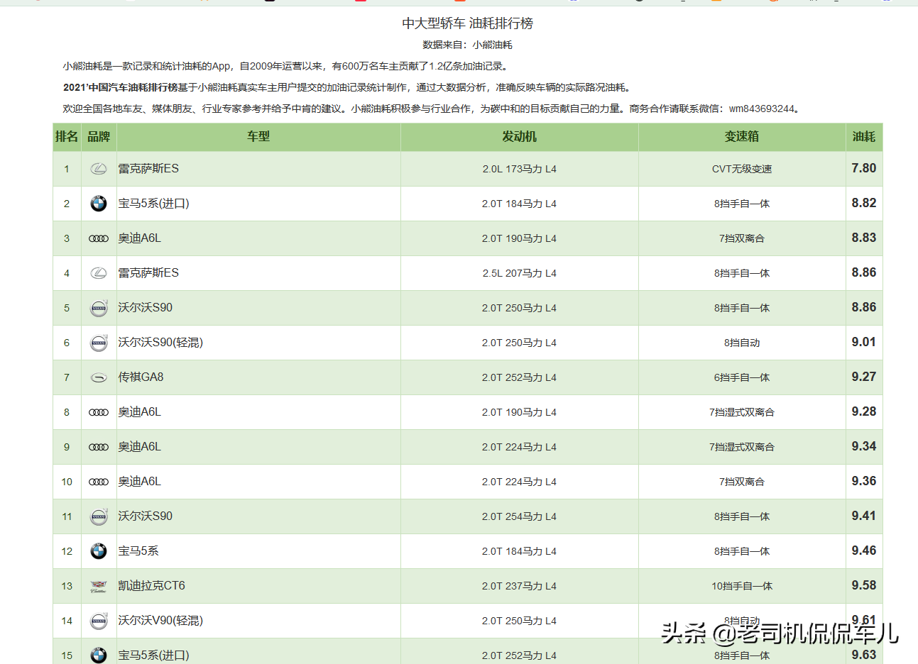Open 雷克萨斯ES in rank 1 row

click(x=148, y=169)
